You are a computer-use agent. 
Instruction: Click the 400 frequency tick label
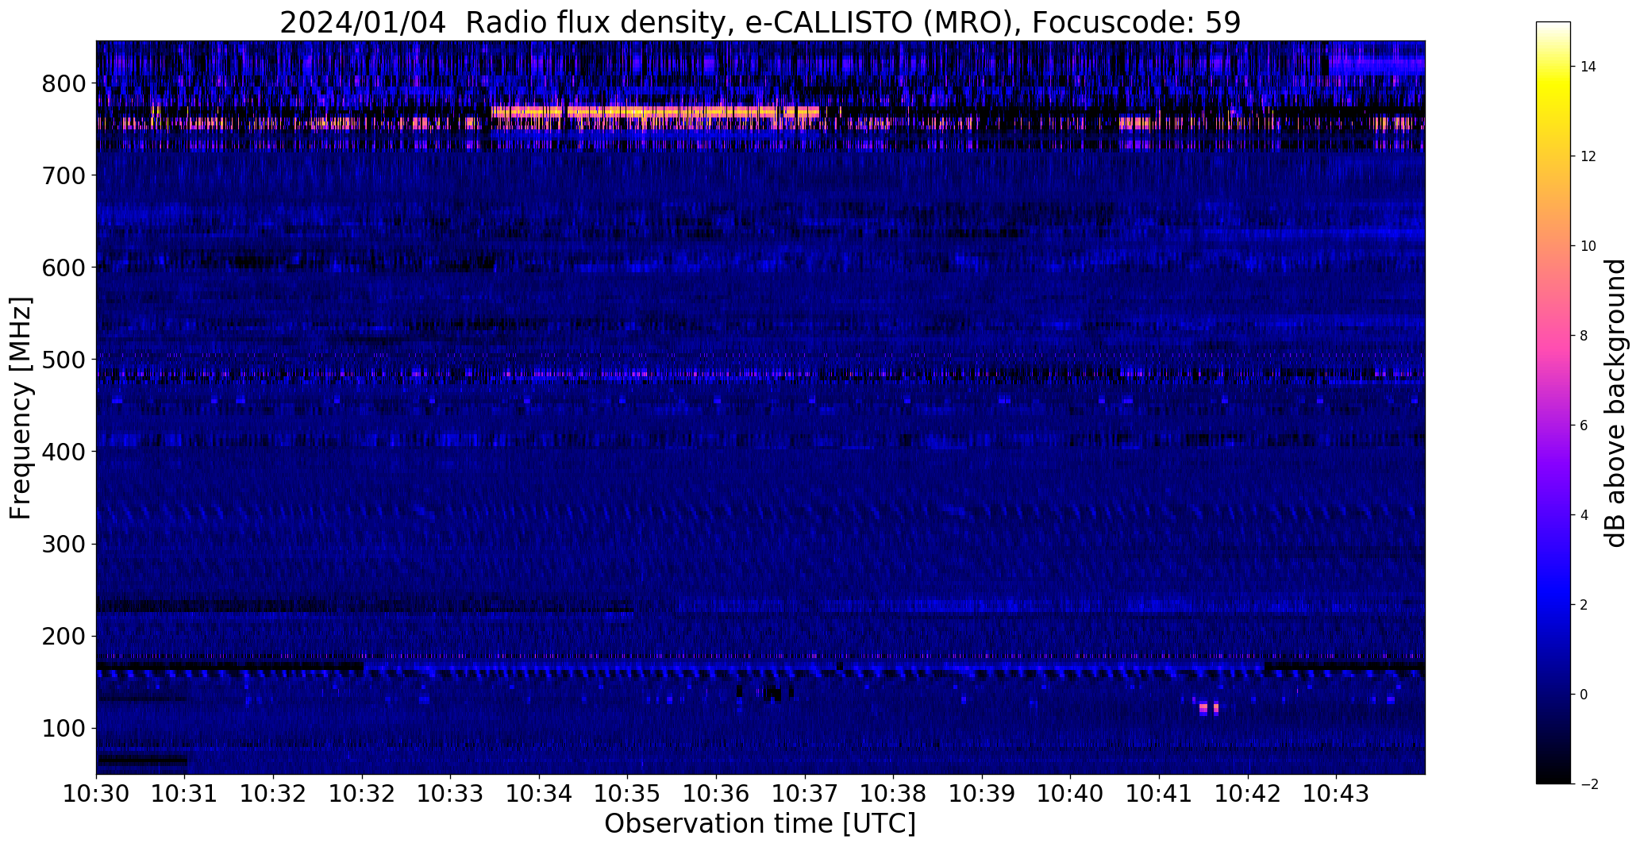pyautogui.click(x=64, y=452)
